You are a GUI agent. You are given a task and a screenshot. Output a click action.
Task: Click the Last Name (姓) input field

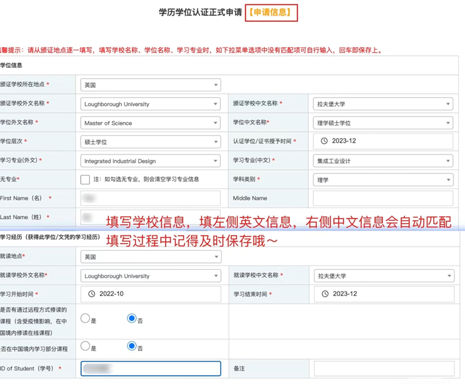click(x=151, y=217)
